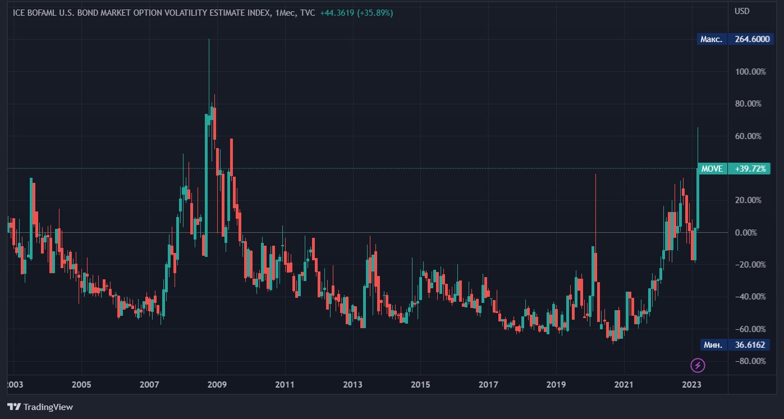Viewport: 784px width, 419px height.
Task: Click the 0.00% price scale label
Action: click(x=746, y=233)
